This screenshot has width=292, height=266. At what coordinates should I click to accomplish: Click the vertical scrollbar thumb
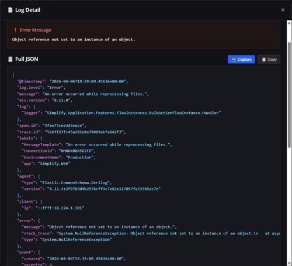pyautogui.click(x=289, y=95)
